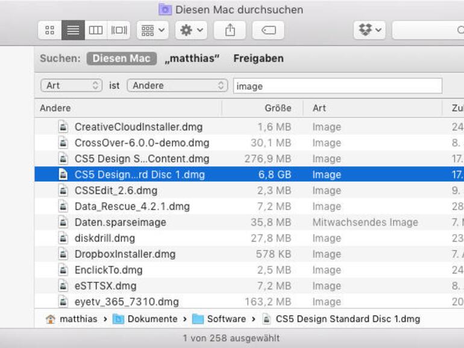Open the 'Andere' kind dropdown

(177, 85)
